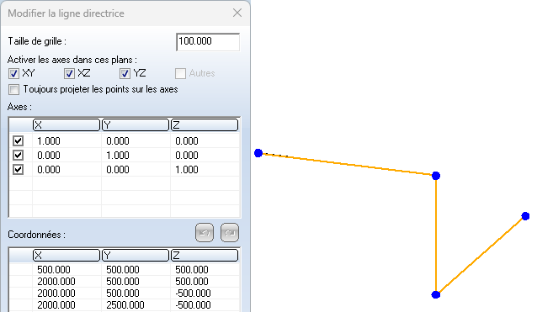Click the bottom blue point of the guide line
537x312 pixels.
point(436,294)
